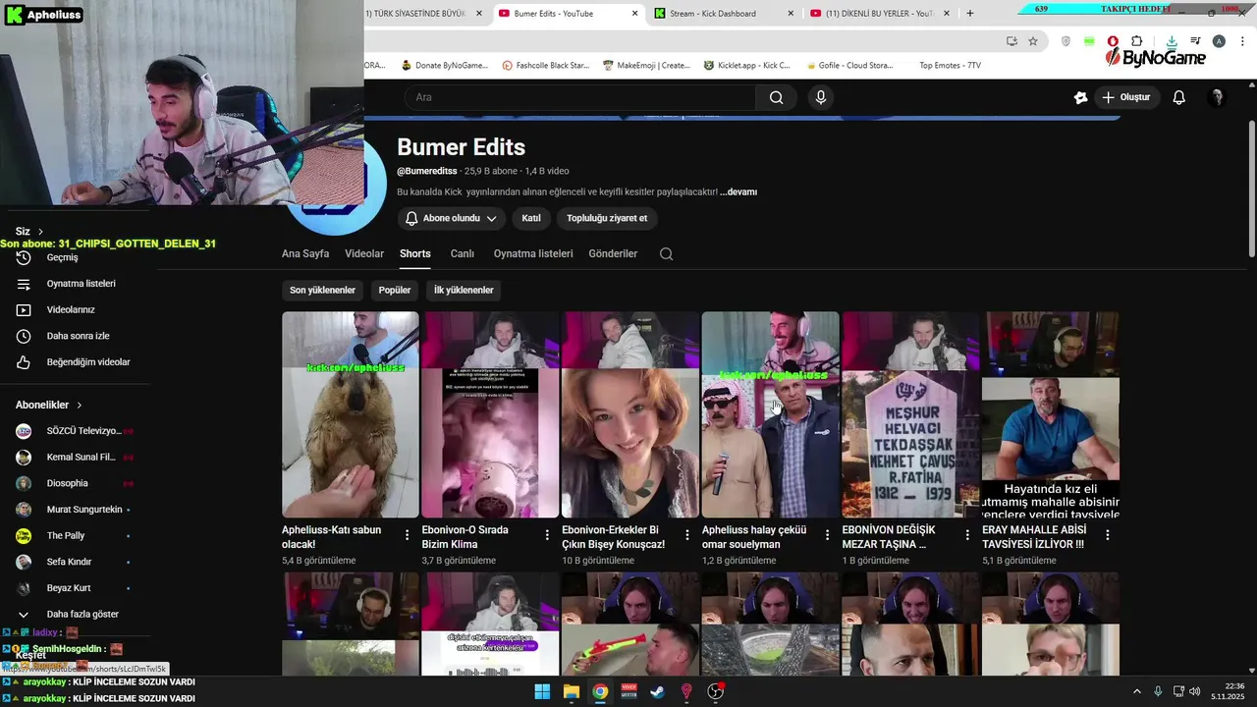This screenshot has width=1257, height=707.
Task: Open taskbar volume speaker icon
Action: (1195, 691)
